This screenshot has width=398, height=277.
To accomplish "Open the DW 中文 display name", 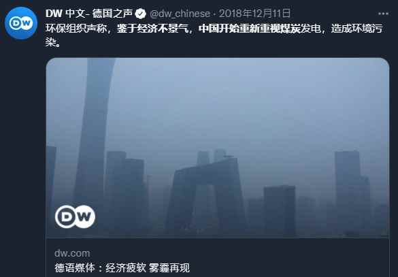I will click(x=65, y=14).
